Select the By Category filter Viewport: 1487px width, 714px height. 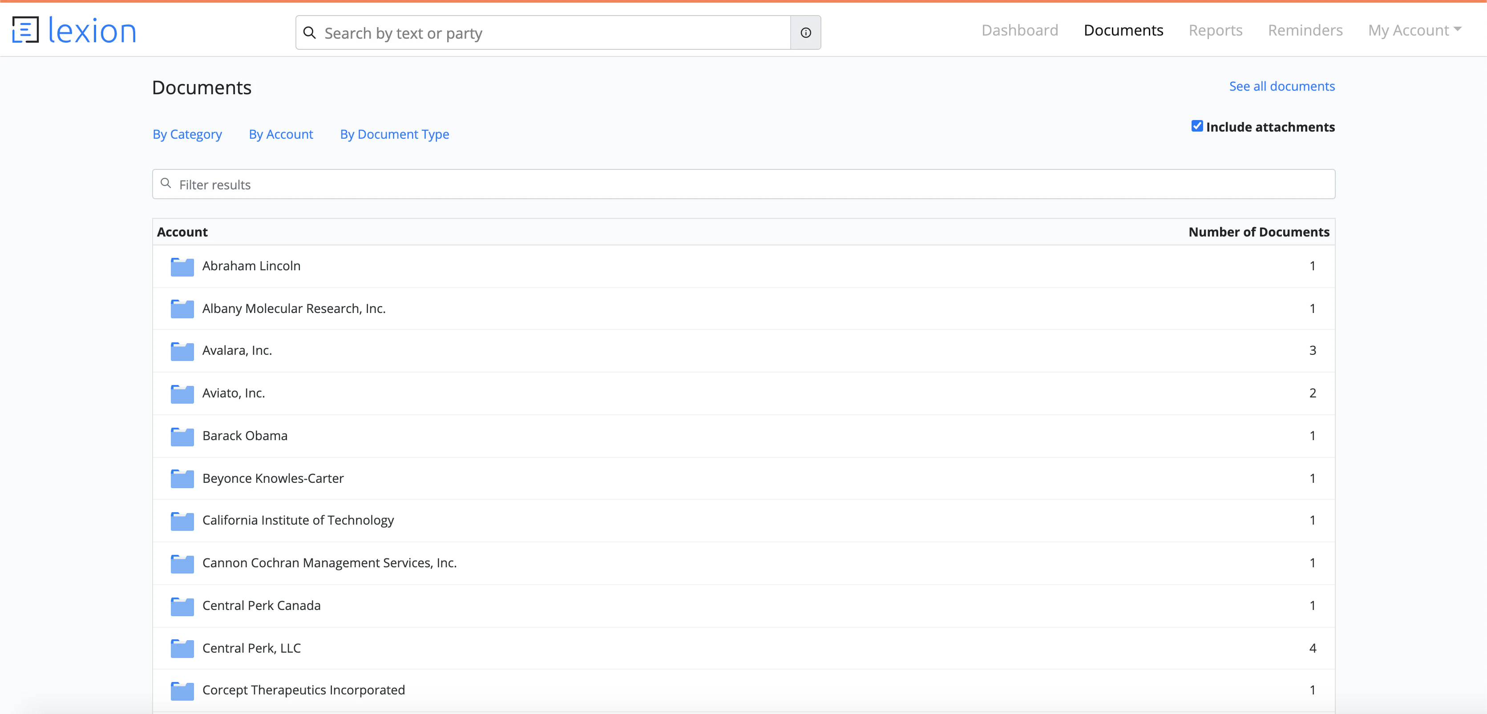pyautogui.click(x=187, y=134)
